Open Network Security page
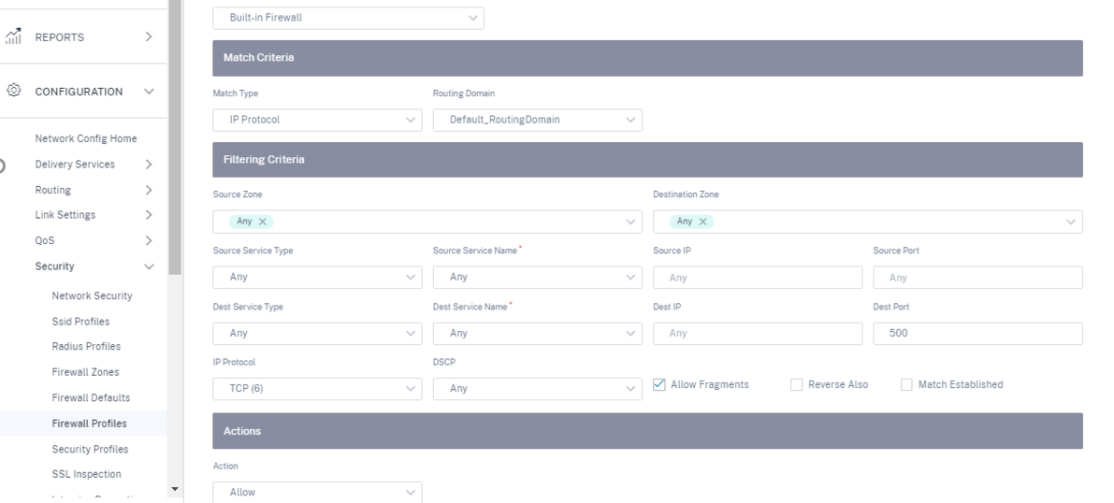This screenshot has height=503, width=1114. pyautogui.click(x=92, y=295)
